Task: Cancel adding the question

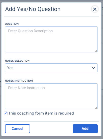Action: (x=18, y=129)
